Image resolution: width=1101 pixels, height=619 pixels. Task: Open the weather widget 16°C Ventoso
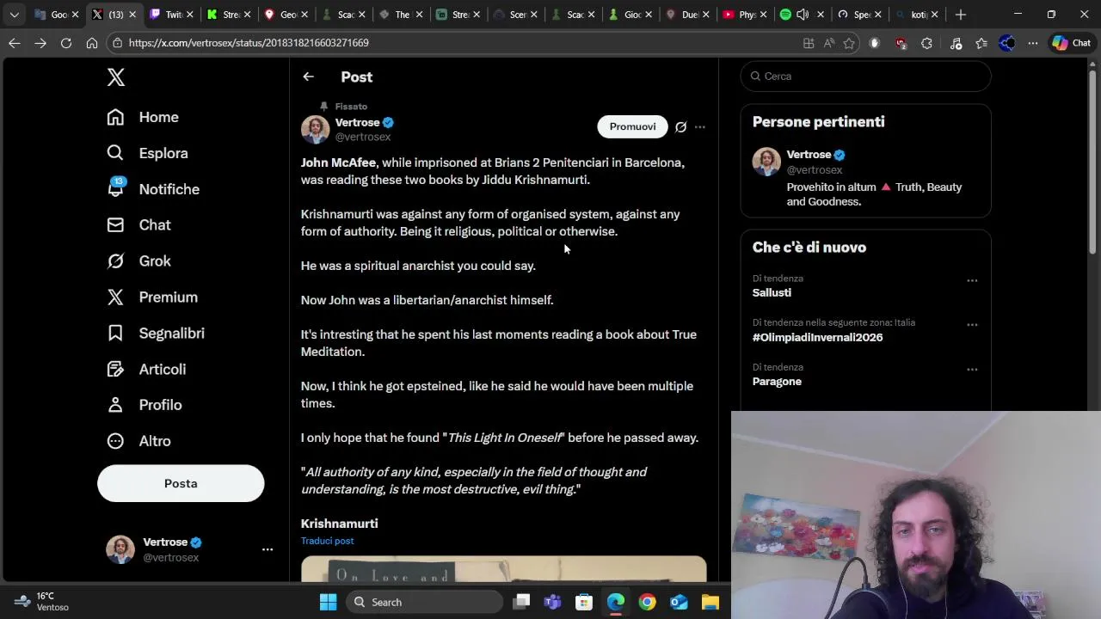click(x=43, y=602)
